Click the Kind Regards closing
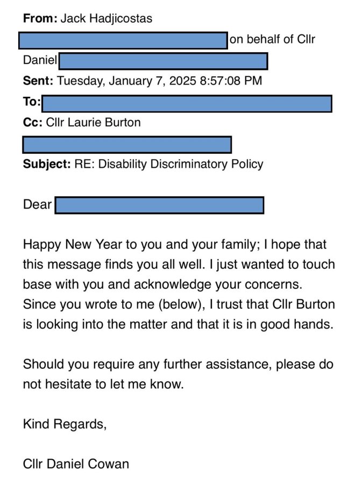Viewport: 362px width, 484px height. [x=65, y=424]
